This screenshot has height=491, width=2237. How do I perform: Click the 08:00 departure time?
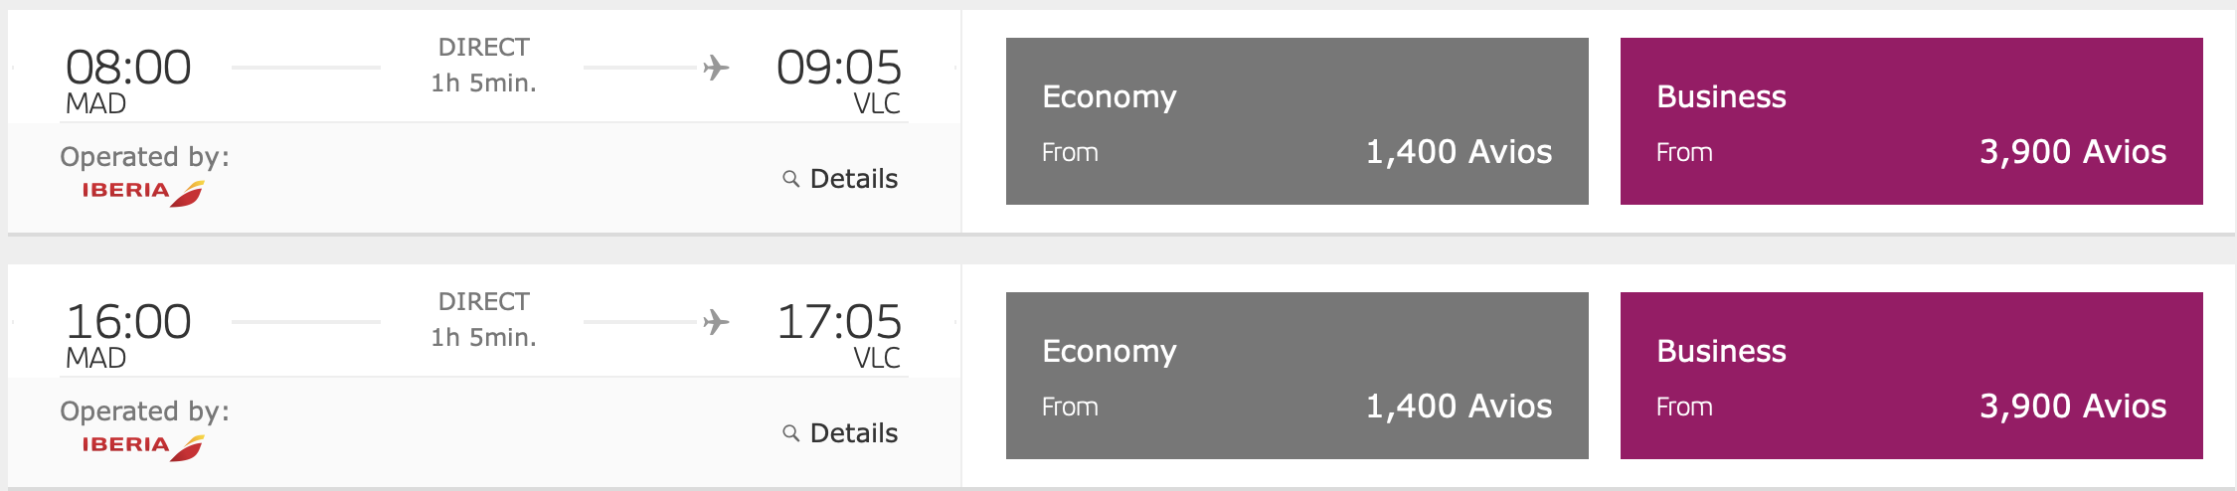(128, 68)
